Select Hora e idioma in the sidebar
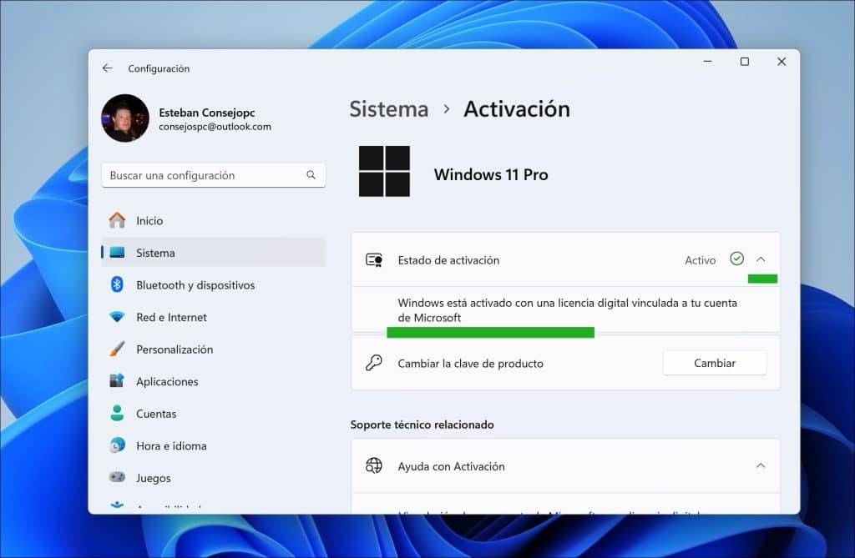Viewport: 855px width, 558px height. pos(214,445)
